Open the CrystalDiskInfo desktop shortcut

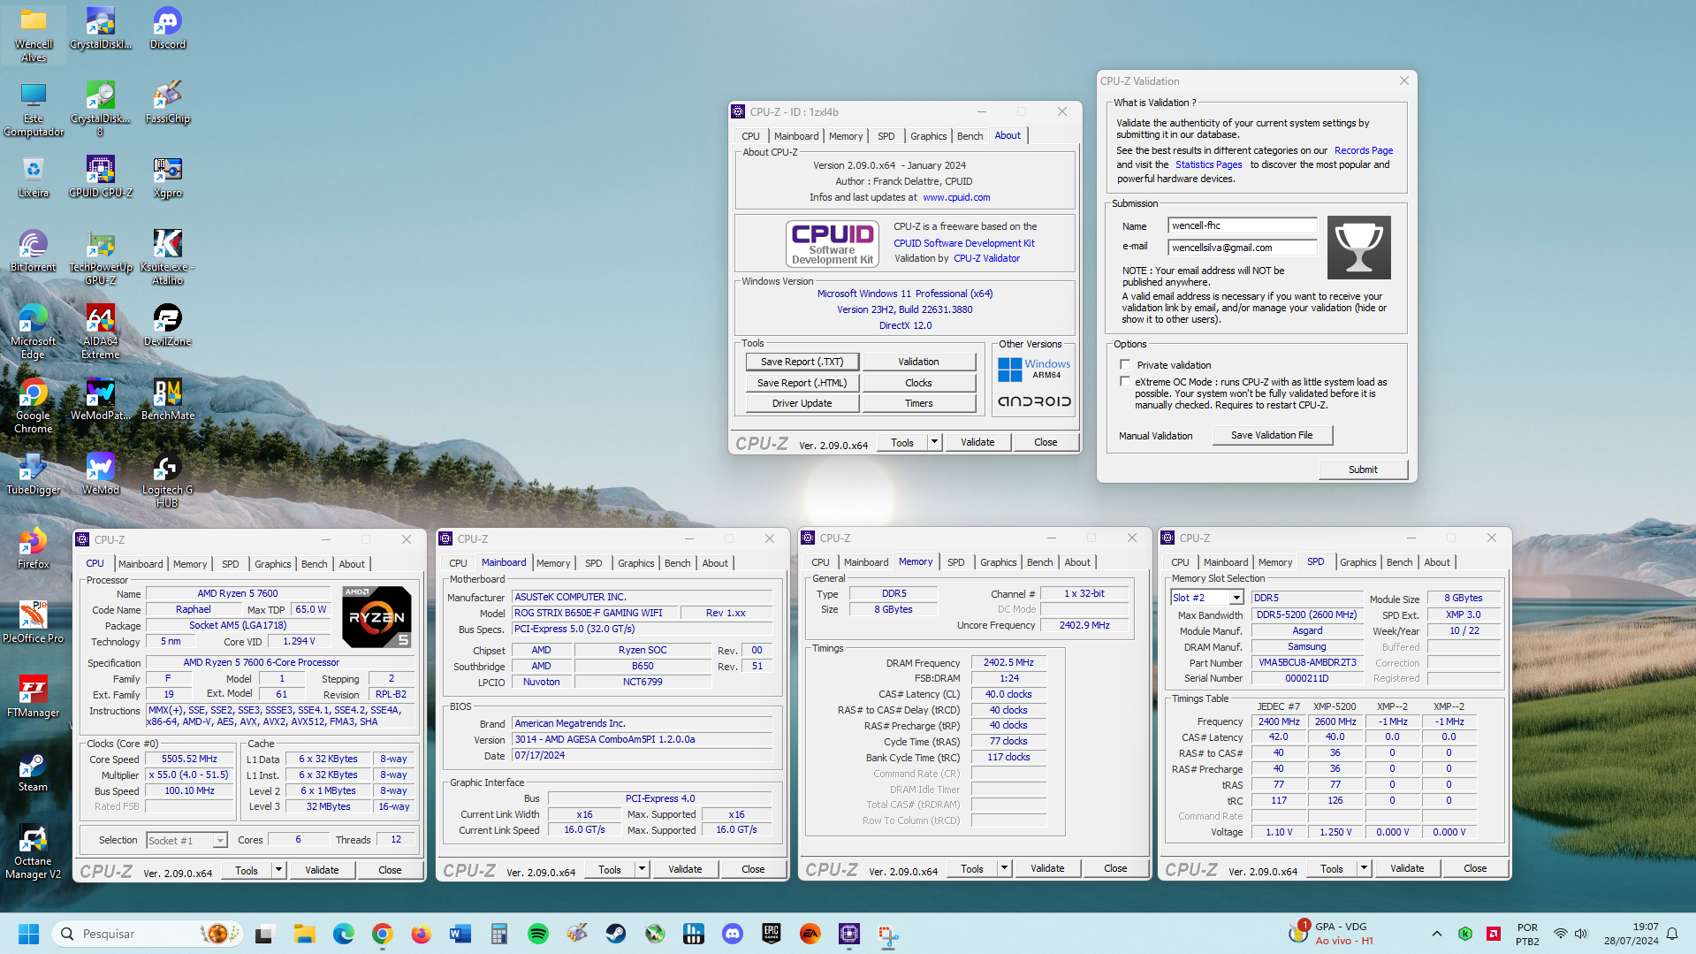[101, 28]
